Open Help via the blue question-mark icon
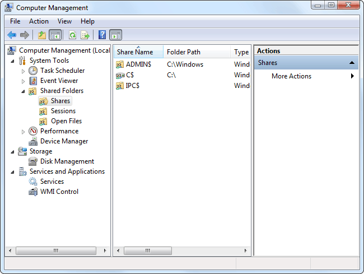This screenshot has height=274, width=364. 102,35
